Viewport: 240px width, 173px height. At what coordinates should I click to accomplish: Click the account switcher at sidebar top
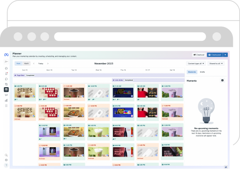point(6,61)
